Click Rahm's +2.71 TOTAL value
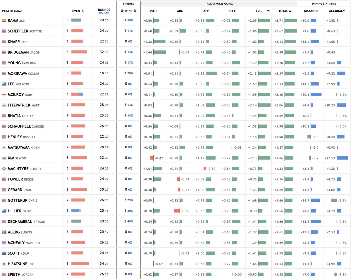 click(x=279, y=20)
